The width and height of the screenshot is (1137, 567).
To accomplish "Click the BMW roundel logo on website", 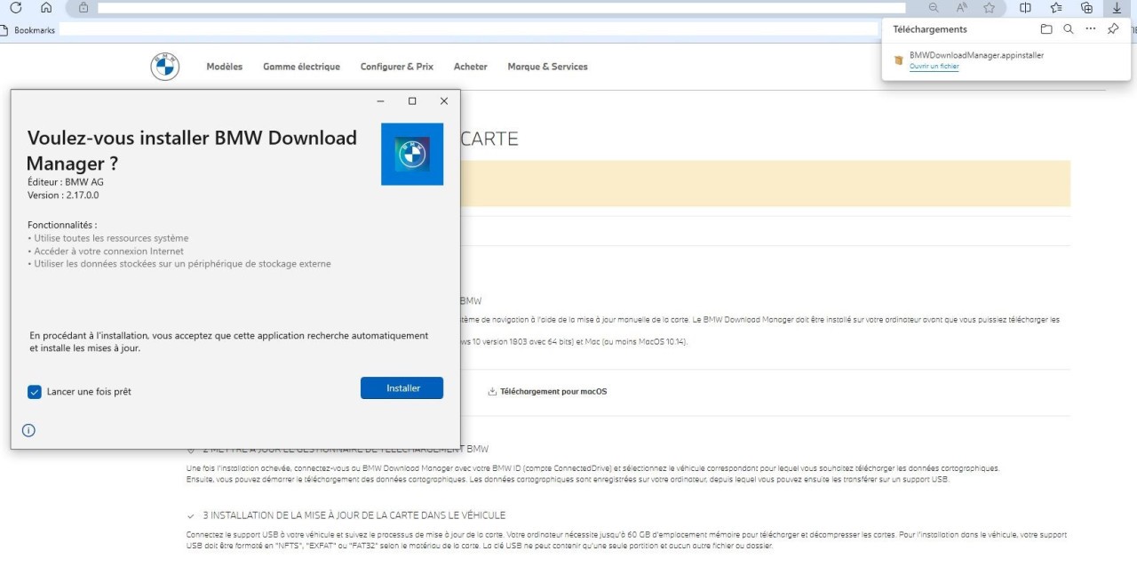I will (x=165, y=67).
